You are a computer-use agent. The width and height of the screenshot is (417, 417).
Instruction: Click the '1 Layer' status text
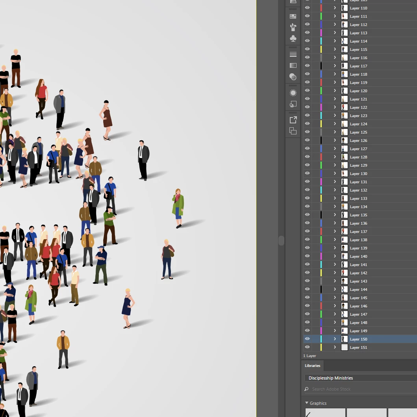310,356
